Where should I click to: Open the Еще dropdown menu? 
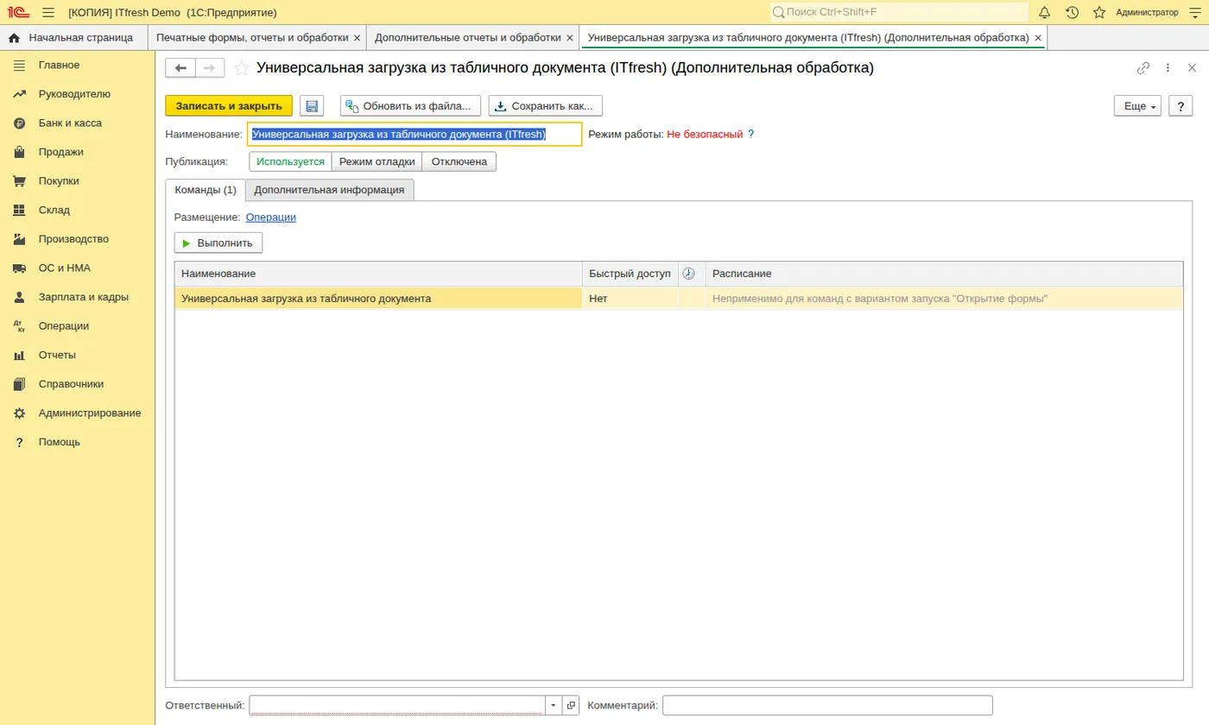1138,106
